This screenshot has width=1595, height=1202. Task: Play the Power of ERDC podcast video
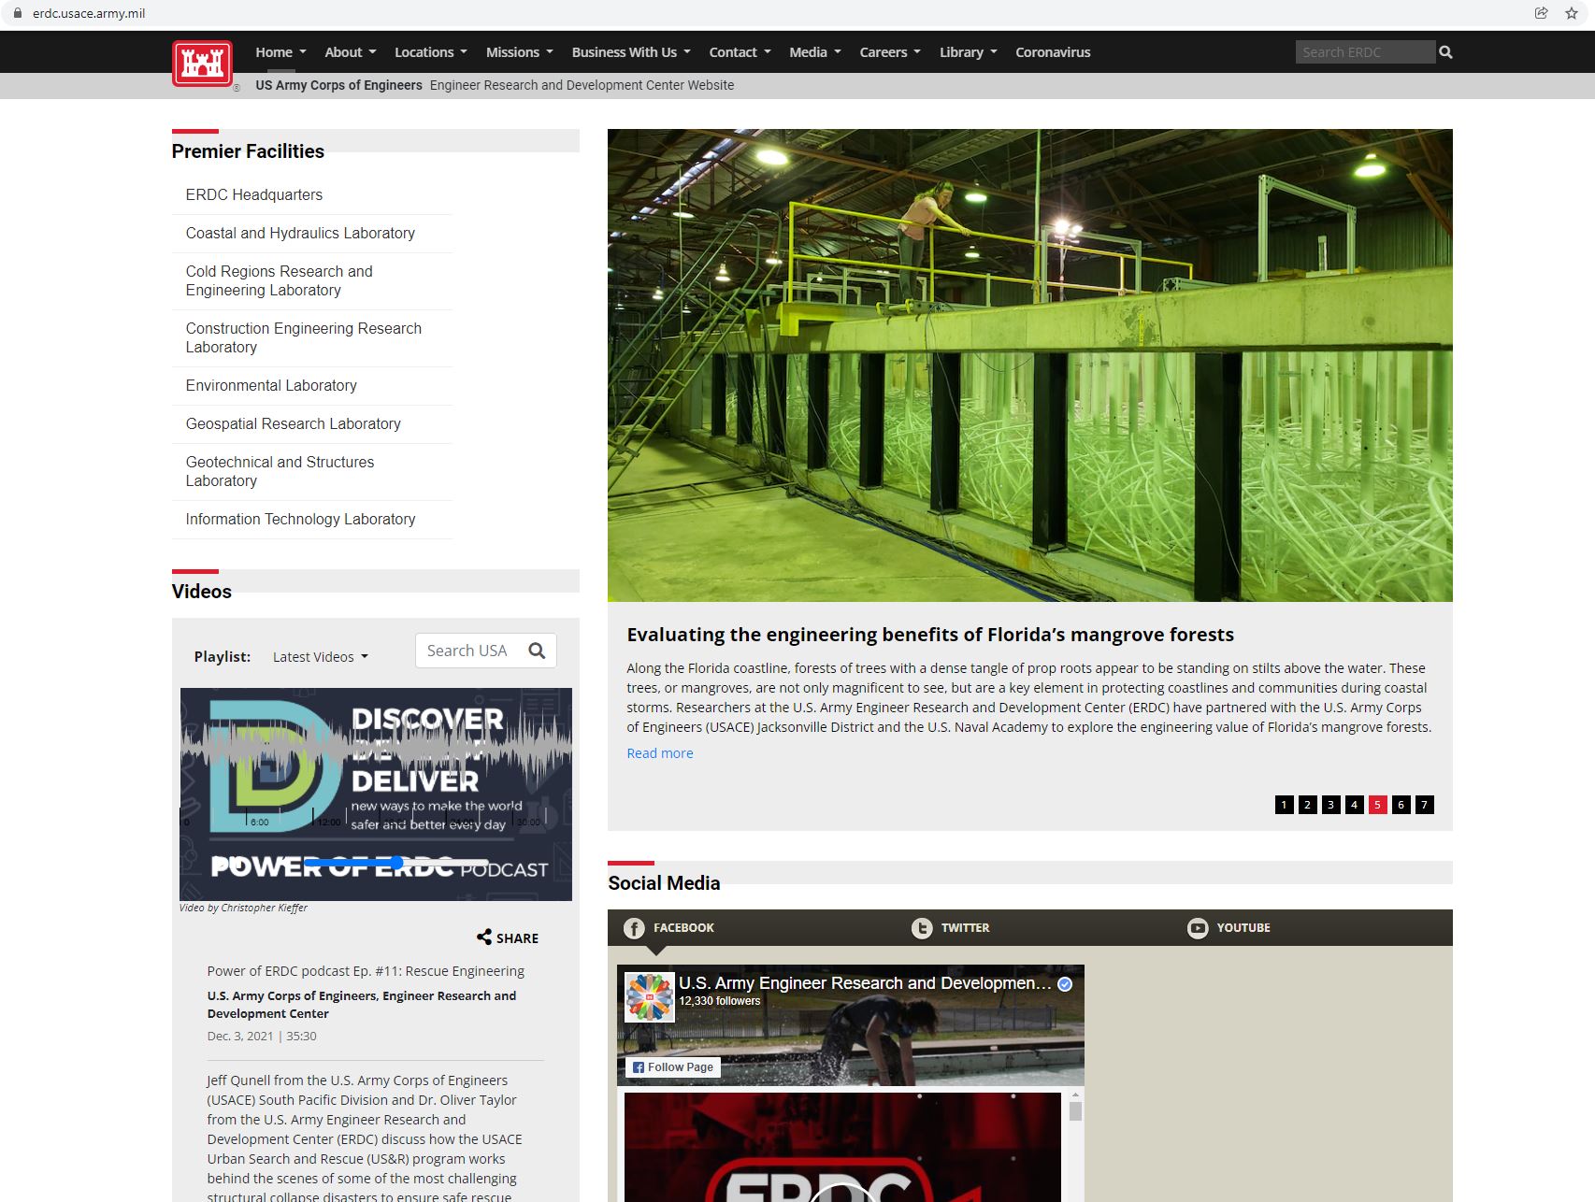pos(376,794)
